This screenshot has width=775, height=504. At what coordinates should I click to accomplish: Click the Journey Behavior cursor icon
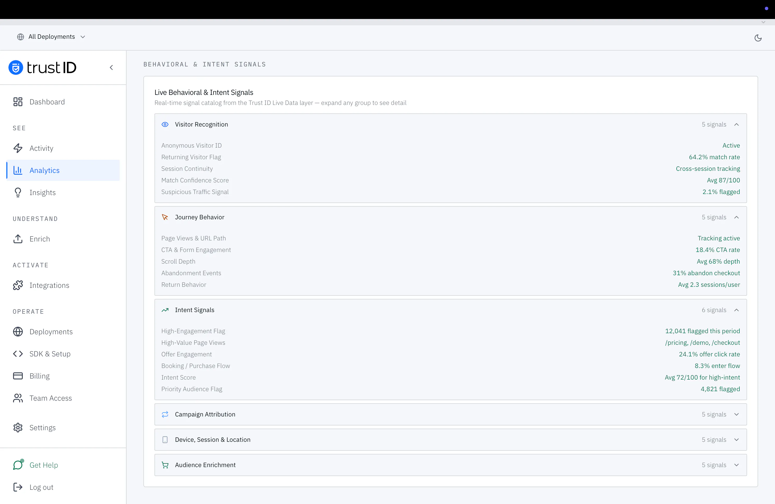pos(165,217)
